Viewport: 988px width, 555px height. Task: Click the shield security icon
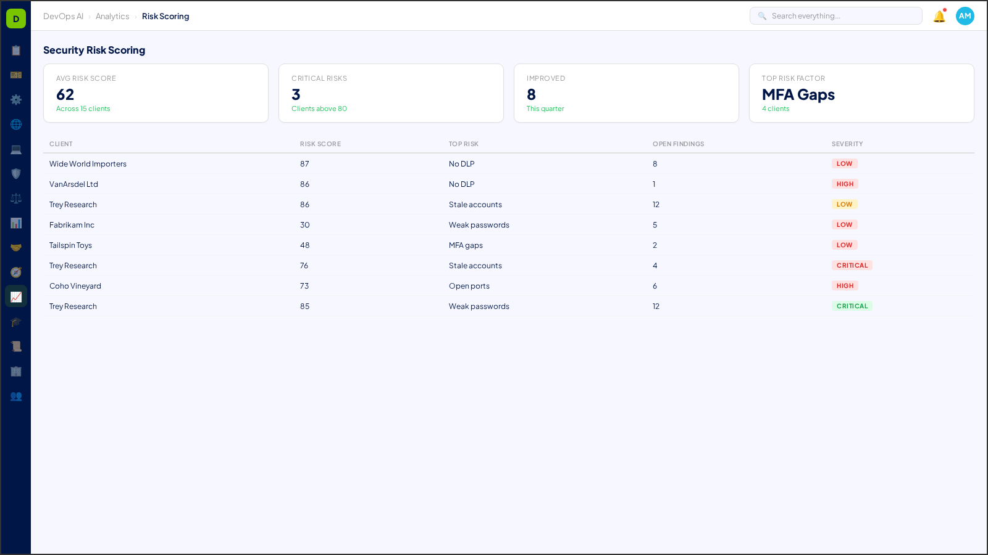(15, 173)
